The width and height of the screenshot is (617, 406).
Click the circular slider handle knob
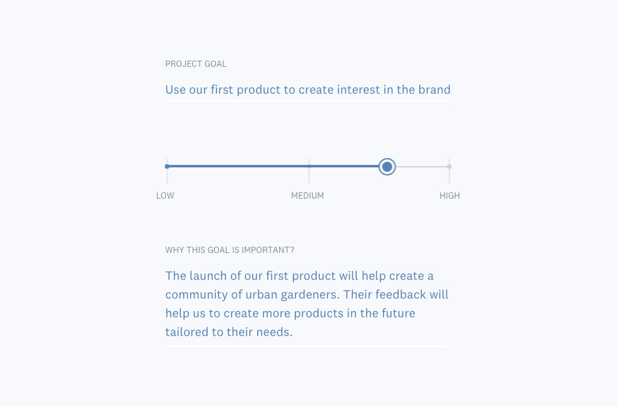tap(387, 167)
